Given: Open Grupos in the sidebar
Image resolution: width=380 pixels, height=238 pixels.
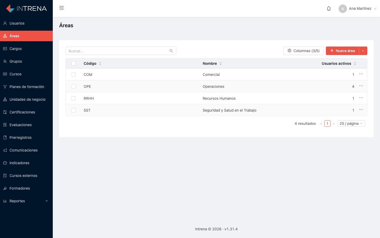Looking at the screenshot, I should [26, 61].
